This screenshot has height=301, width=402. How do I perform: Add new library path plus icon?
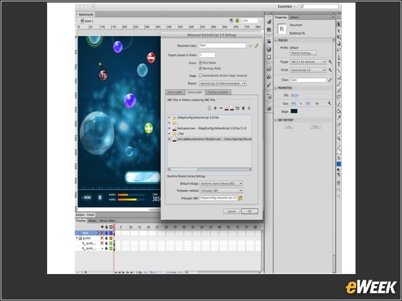point(215,108)
